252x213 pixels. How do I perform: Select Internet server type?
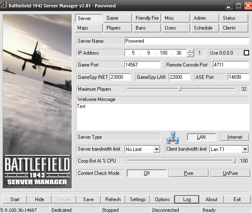tap(234, 137)
